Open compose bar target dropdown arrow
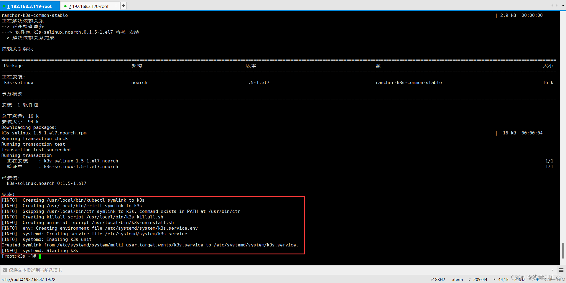Viewport: 566px width, 283px height. (552, 270)
